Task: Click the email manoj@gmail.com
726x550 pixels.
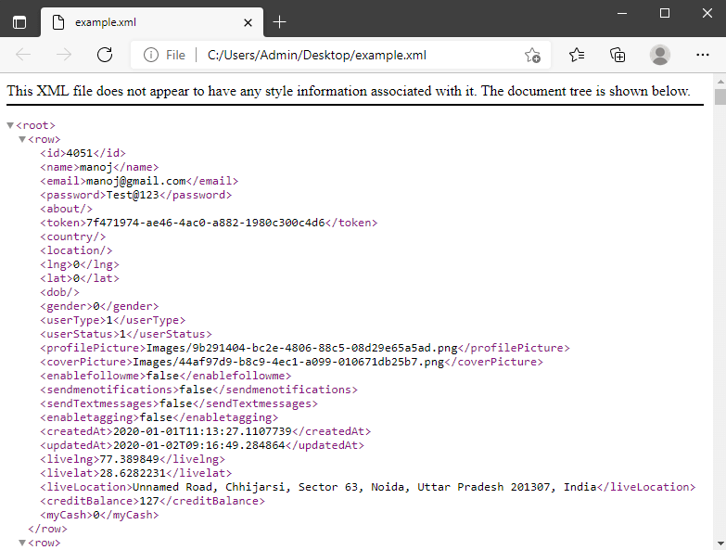Action: click(x=136, y=181)
